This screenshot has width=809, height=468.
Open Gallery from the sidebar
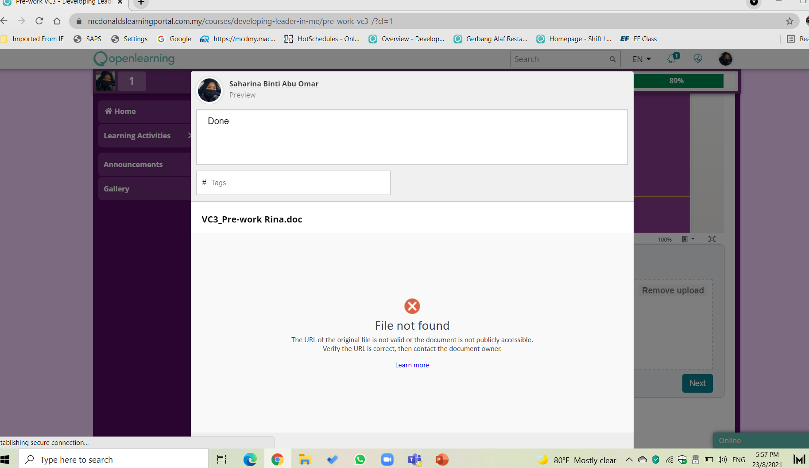[116, 189]
